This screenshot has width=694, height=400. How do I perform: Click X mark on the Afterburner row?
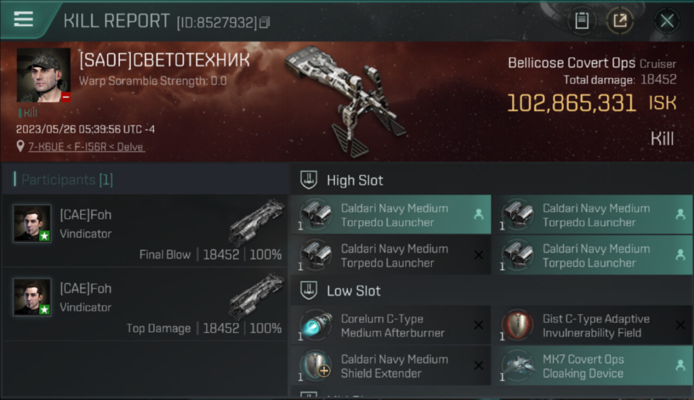(x=478, y=325)
